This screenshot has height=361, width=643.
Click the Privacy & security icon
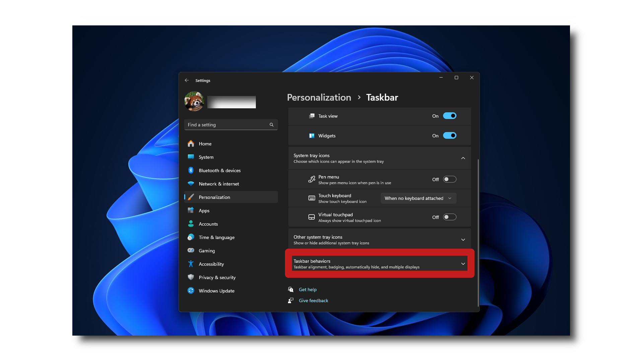(x=191, y=277)
